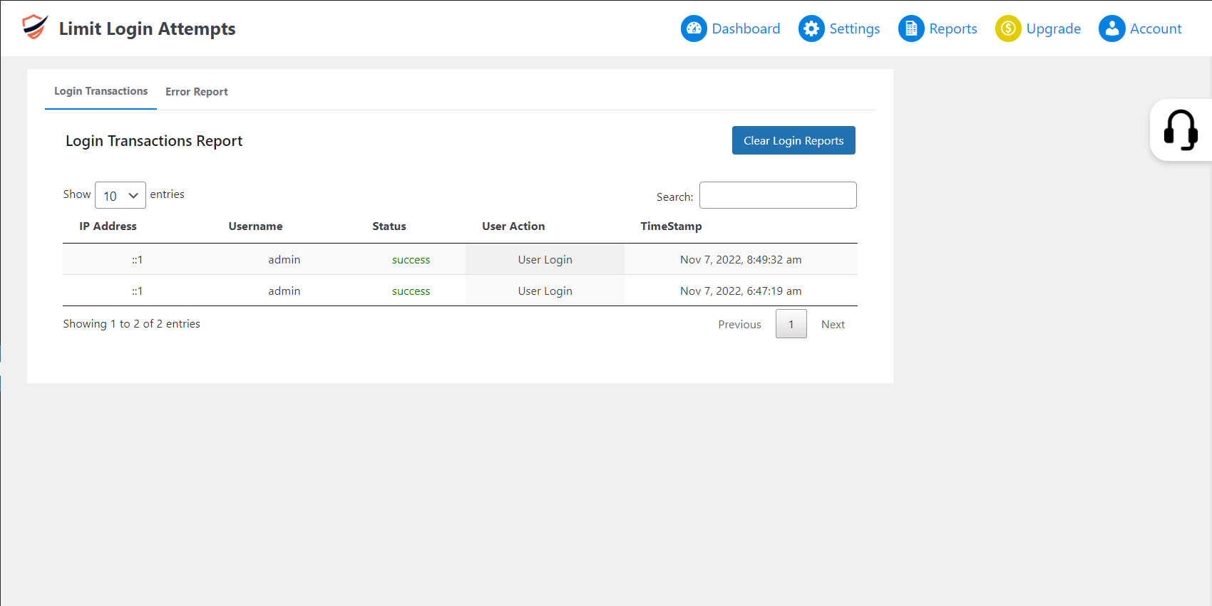Open the support headset widget
Image resolution: width=1212 pixels, height=606 pixels.
pyautogui.click(x=1181, y=130)
